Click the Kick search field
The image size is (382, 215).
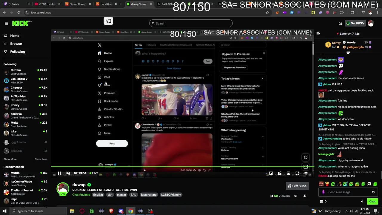click(x=191, y=23)
